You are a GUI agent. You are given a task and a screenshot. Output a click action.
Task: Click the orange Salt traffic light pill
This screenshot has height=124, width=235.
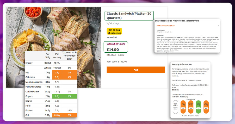(x=206, y=107)
